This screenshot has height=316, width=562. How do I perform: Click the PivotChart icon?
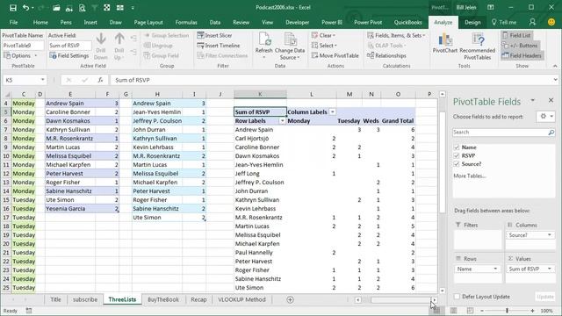point(445,39)
